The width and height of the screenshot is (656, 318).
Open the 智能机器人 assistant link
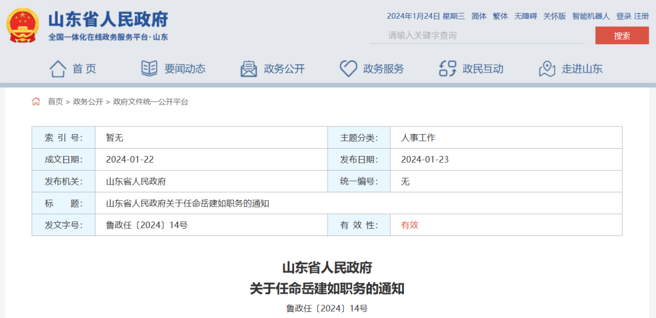click(x=591, y=16)
